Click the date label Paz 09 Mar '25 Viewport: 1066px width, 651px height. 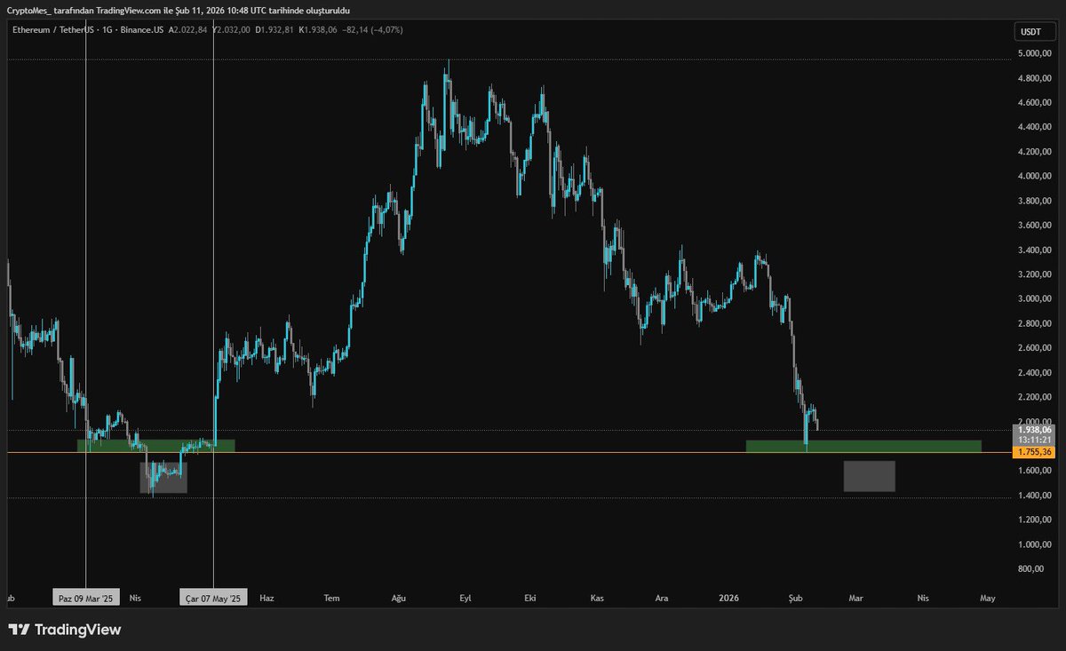coord(86,599)
